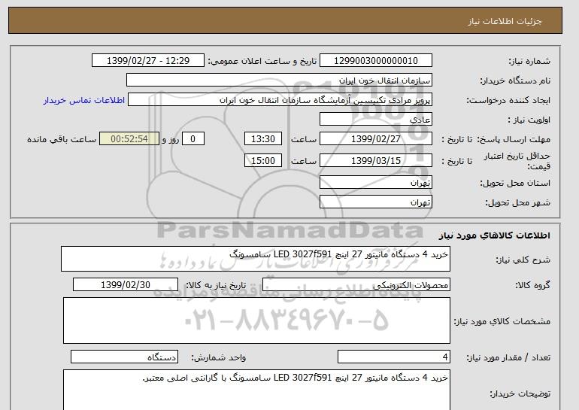Click the label ایجاد کننده درخواست
Viewport: 579px width, 410px height.
(508, 100)
